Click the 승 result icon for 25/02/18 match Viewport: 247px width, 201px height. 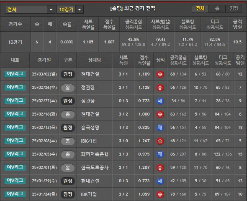(160, 114)
